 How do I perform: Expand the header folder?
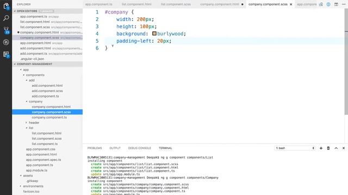click(27, 122)
